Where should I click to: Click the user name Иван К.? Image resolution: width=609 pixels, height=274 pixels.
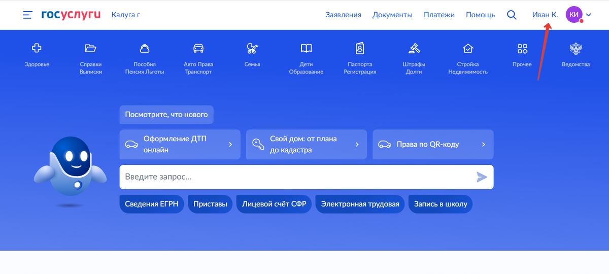point(545,15)
